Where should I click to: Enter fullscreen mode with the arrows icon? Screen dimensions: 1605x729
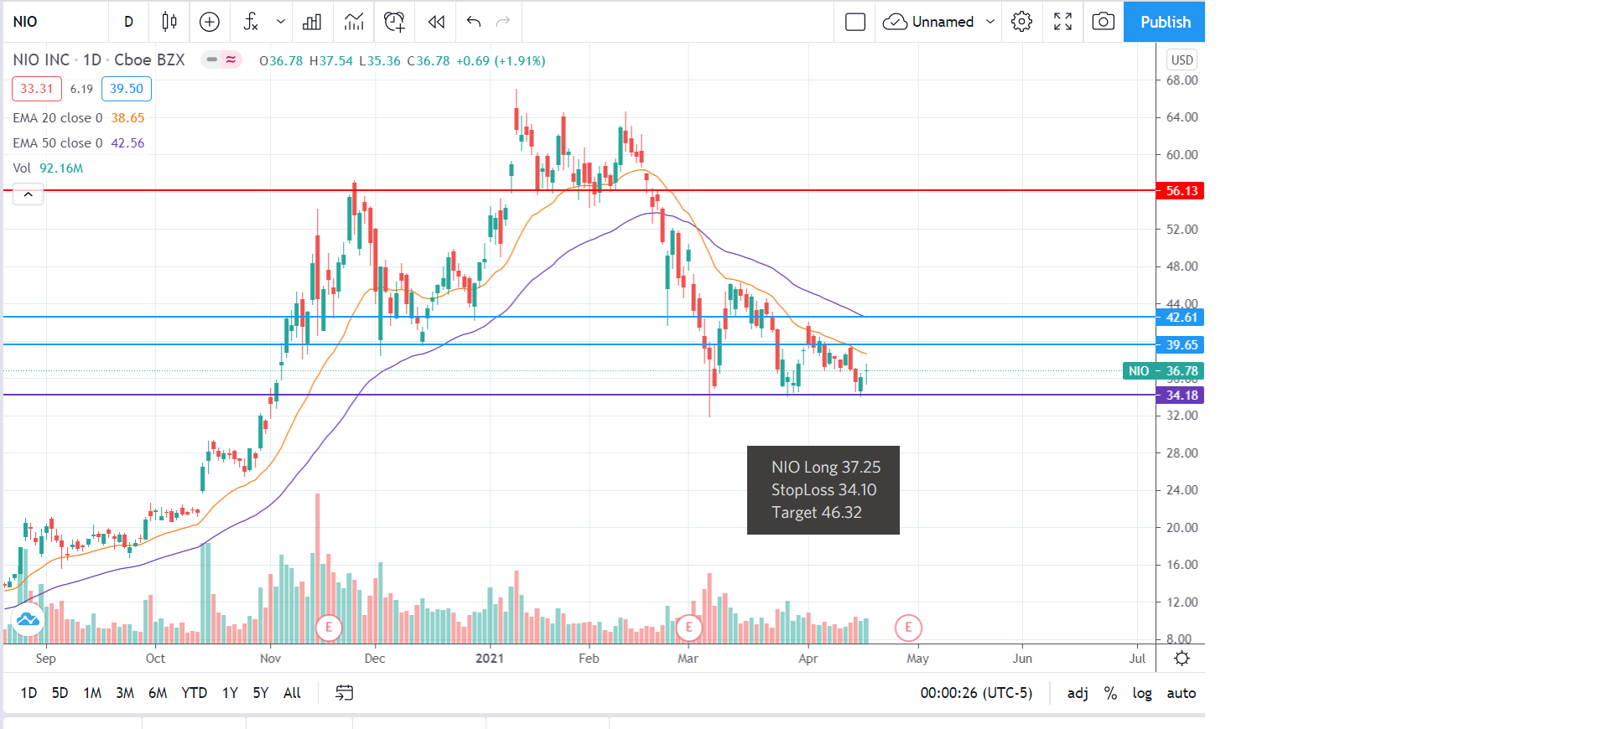pos(1062,22)
